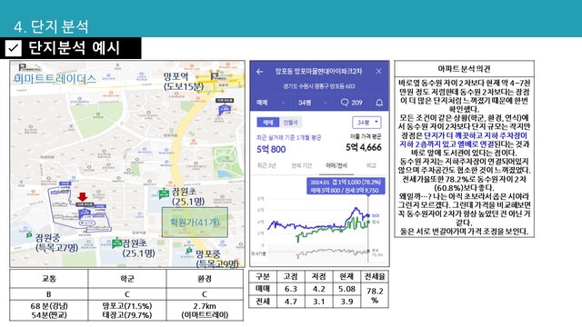Expand the 매매 dropdown in blue header
The width and height of the screenshot is (582, 327).
pyautogui.click(x=271, y=103)
